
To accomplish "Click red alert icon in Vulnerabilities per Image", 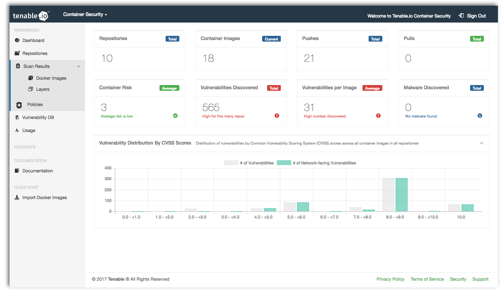I will coord(379,116).
